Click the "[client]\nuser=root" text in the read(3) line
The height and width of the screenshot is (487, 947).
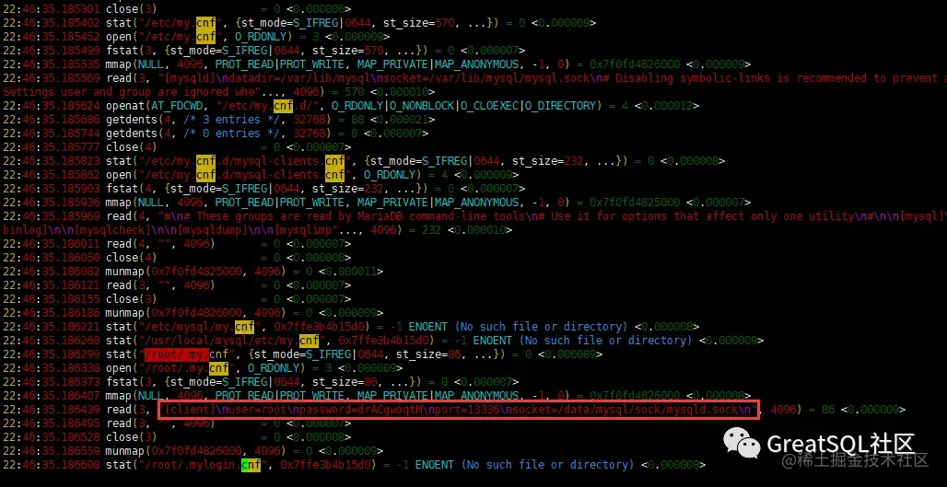coord(228,411)
